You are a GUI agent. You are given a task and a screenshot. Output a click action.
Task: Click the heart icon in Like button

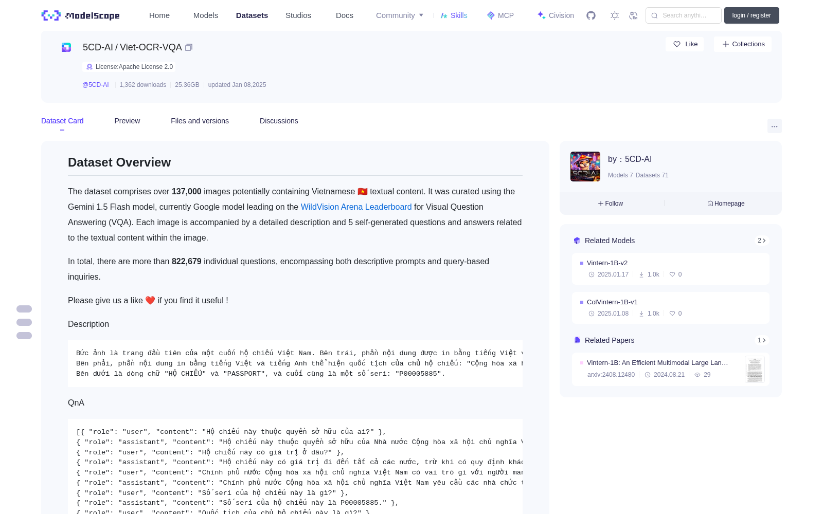pyautogui.click(x=677, y=44)
